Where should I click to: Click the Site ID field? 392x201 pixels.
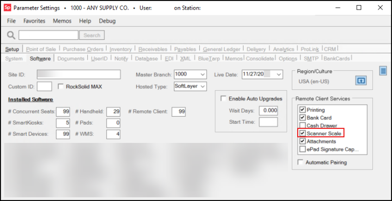click(x=79, y=74)
